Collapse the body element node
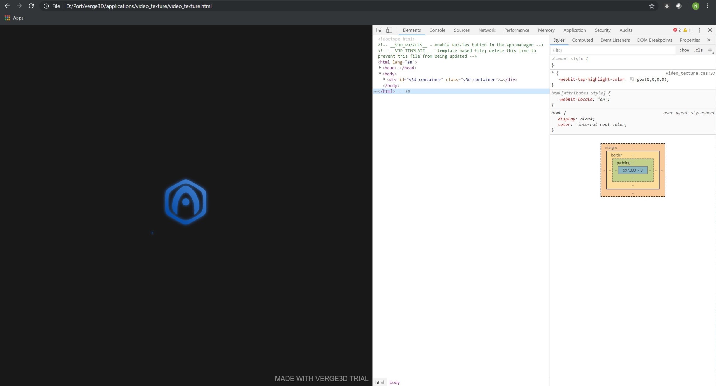 (380, 74)
